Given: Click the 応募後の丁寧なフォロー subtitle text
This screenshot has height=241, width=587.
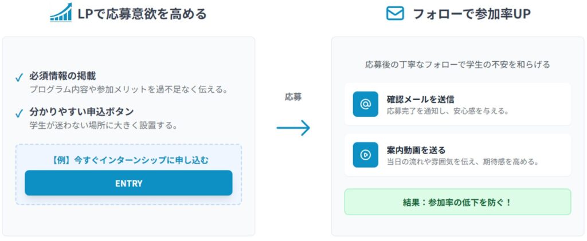Looking at the screenshot, I should click(x=457, y=65).
